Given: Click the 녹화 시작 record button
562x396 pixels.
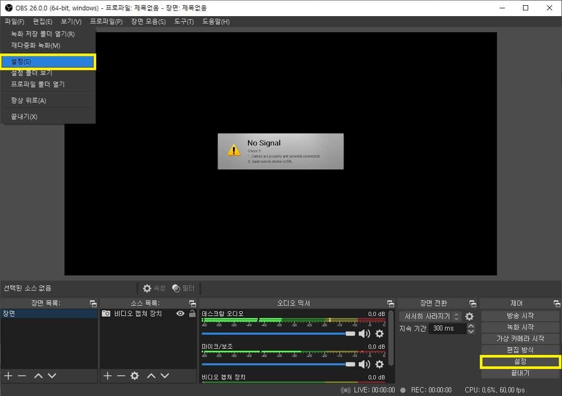Looking at the screenshot, I should pos(520,327).
